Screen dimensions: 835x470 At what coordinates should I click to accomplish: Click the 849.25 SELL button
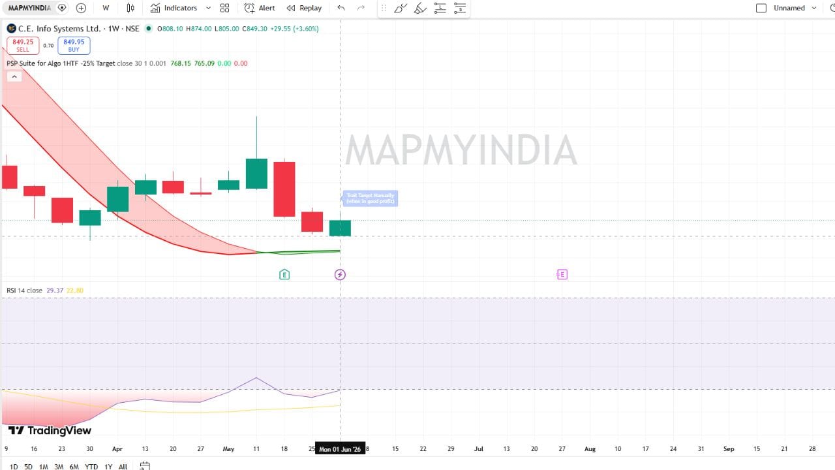[x=23, y=45]
